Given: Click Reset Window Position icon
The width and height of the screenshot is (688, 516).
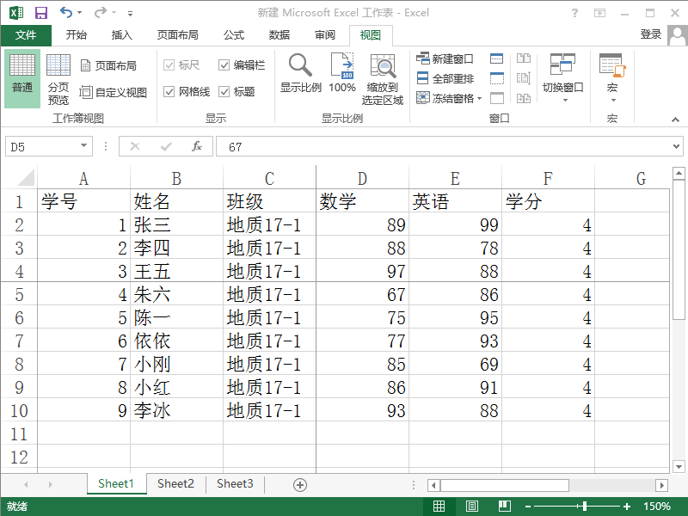Looking at the screenshot, I should click(x=524, y=98).
